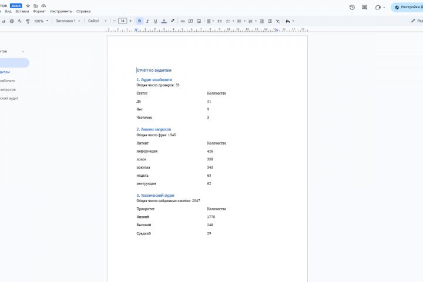This screenshot has width=423, height=282.
Task: Click the heading 1. Аудит юзабилити
Action: coord(155,80)
